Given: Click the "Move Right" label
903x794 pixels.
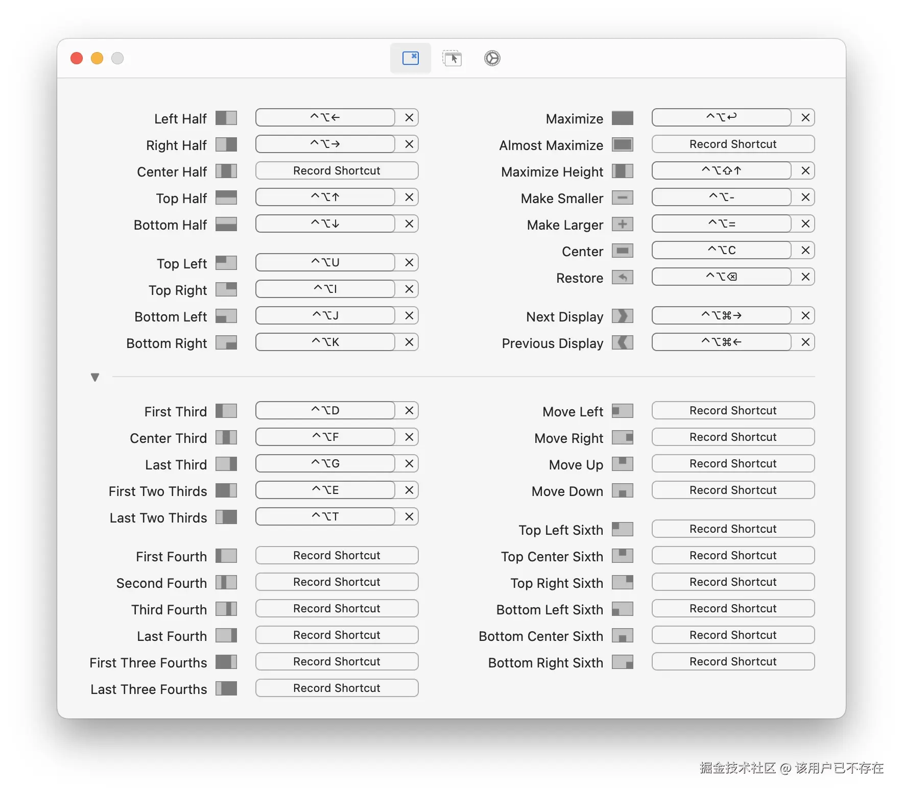Looking at the screenshot, I should pos(569,438).
